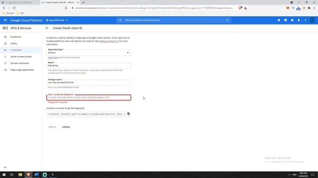Open the MetaMask fox extension
318x178 pixels.
(x=288, y=8)
